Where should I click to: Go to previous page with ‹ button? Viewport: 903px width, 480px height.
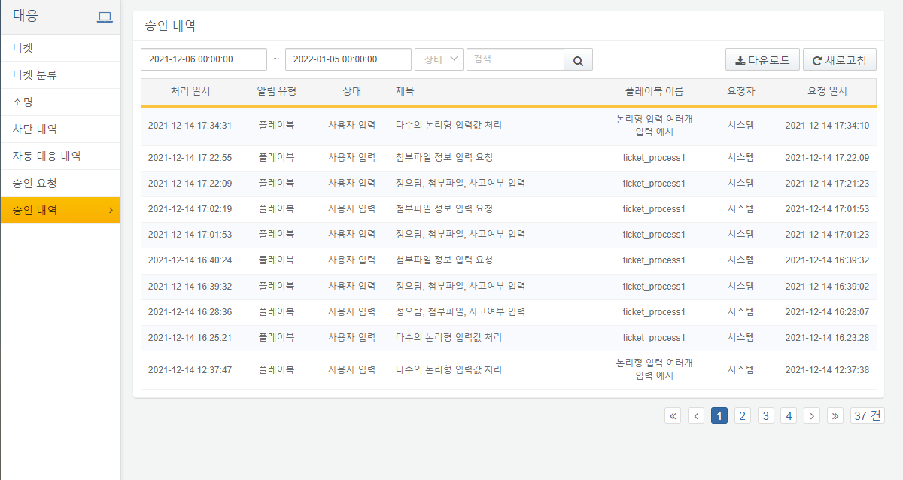pos(696,415)
